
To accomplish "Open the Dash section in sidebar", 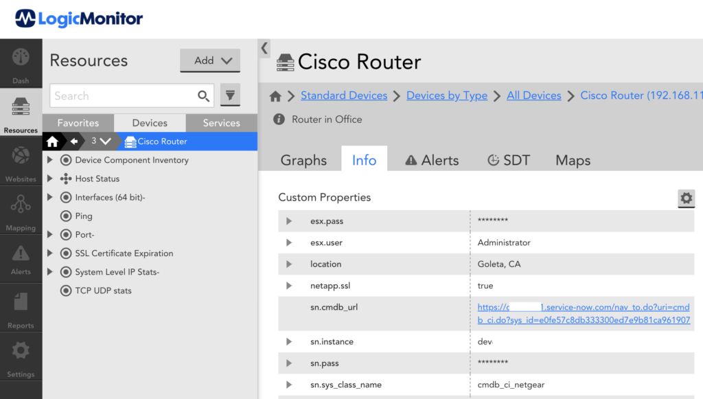I will point(21,64).
